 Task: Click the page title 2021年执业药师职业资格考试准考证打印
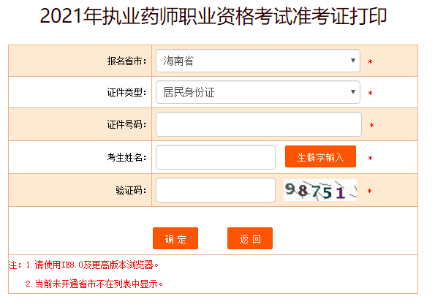tap(213, 16)
